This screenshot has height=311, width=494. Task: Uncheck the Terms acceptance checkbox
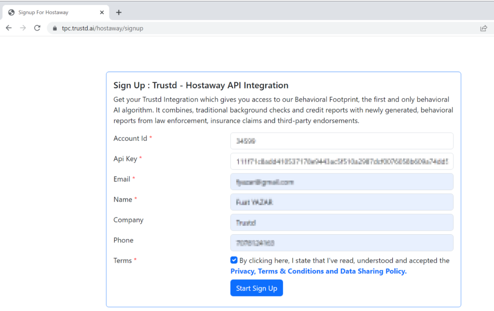[234, 260]
